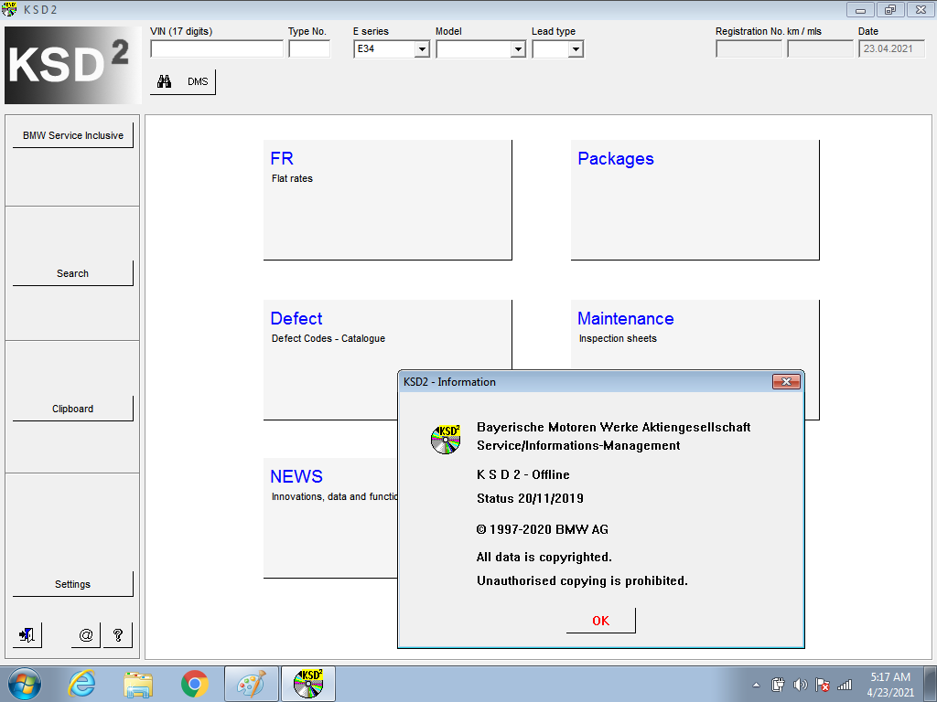
Task: Click the KSD2 - Information dialog title
Action: [x=450, y=382]
